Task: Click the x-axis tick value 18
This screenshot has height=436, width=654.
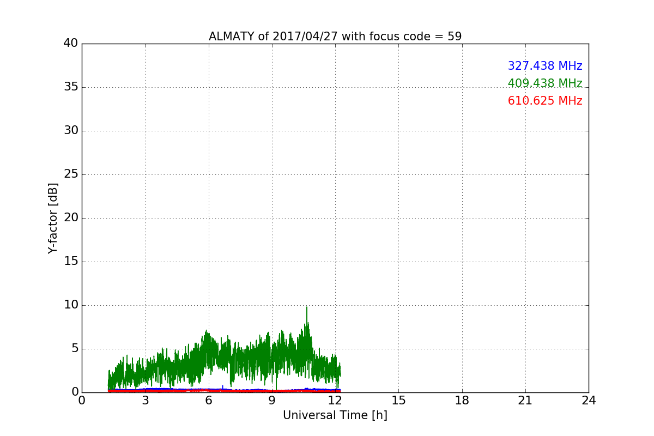Action: (462, 401)
